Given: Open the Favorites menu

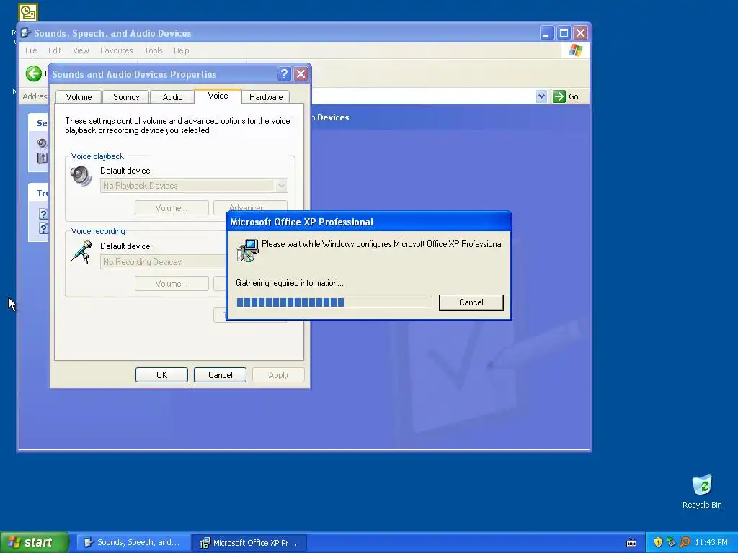Looking at the screenshot, I should pos(116,50).
